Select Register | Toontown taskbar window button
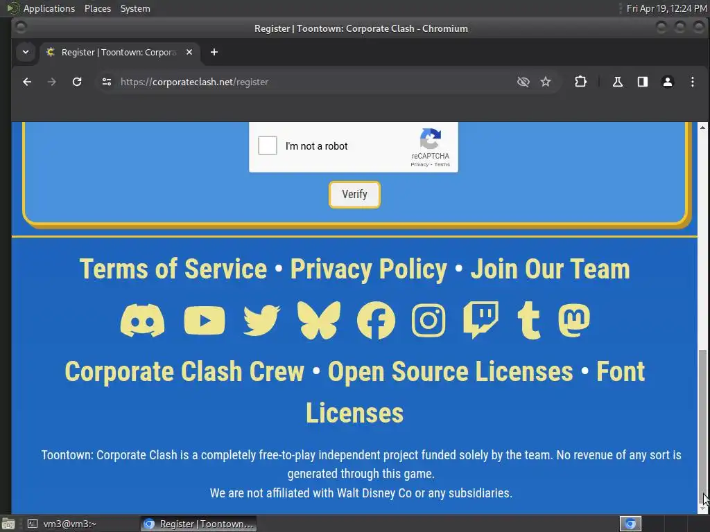 199,524
